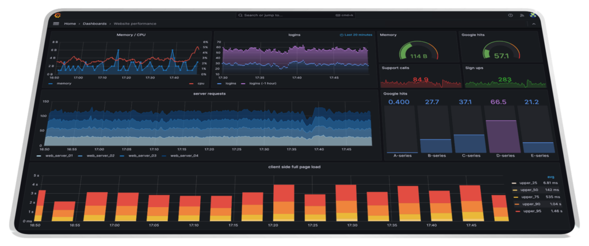
Task: Click the cmd+k shortcut hint
Action: [x=345, y=15]
